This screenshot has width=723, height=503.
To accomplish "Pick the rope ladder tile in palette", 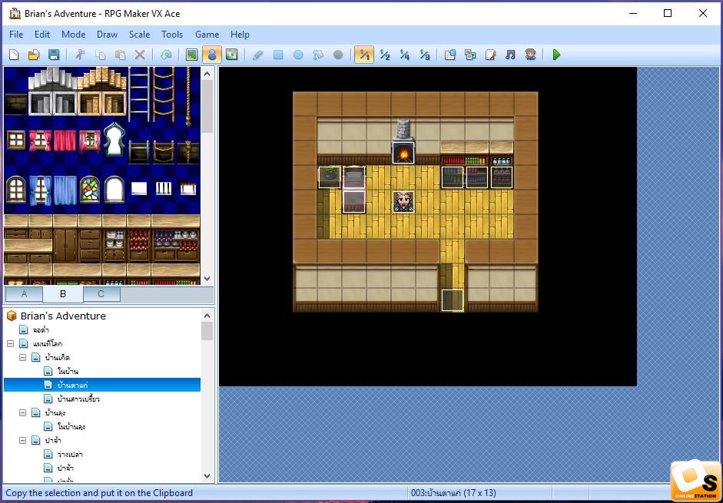I will click(x=163, y=94).
